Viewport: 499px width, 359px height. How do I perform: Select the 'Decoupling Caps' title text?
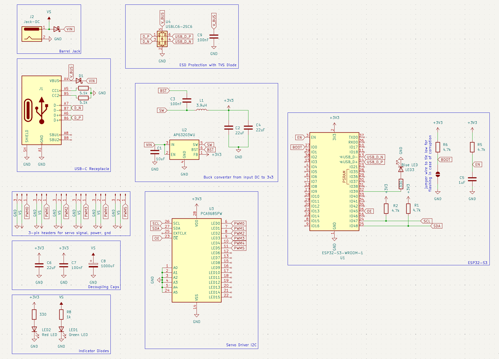(x=104, y=287)
